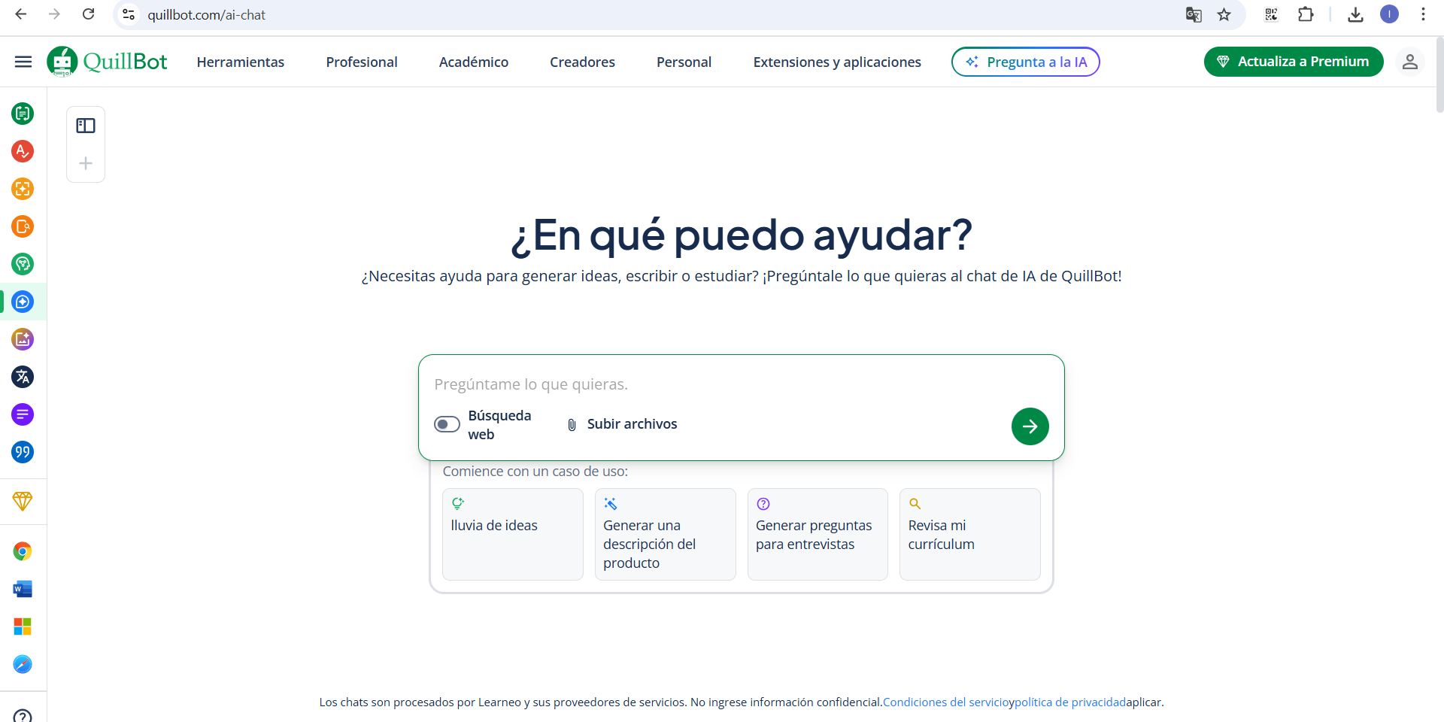Click the Pregúntame lo que quieras field

click(x=714, y=384)
